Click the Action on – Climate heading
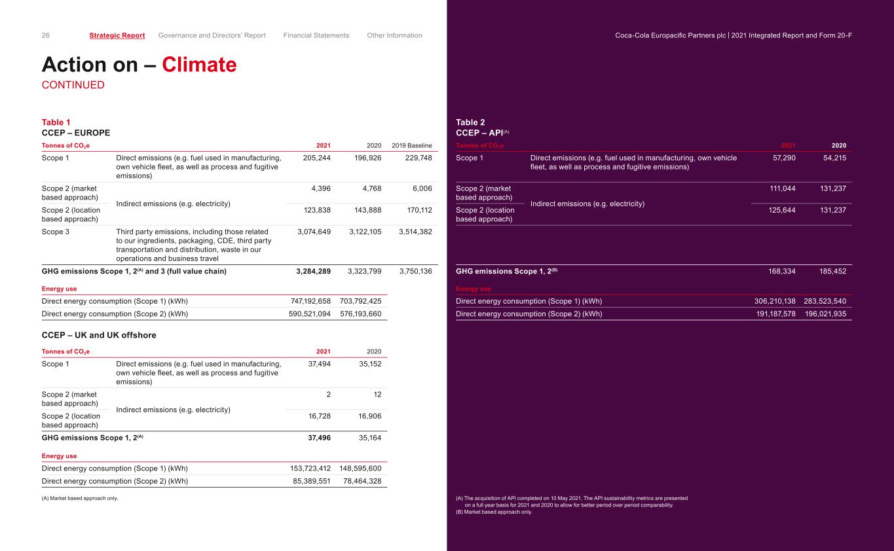Image resolution: width=894 pixels, height=551 pixels. point(139,65)
